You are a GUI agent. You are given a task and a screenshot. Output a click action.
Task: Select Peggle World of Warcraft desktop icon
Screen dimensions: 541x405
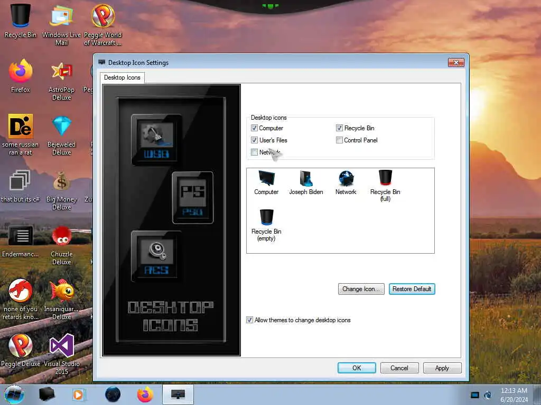tap(103, 25)
